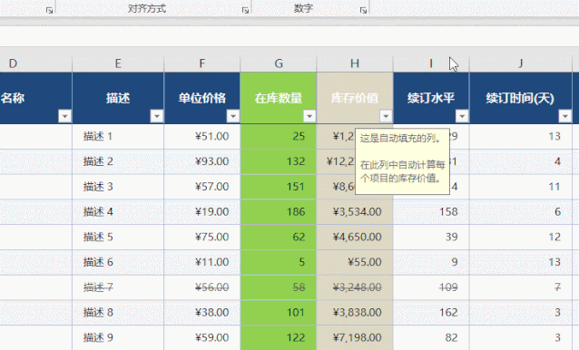
Task: Select column H header
Action: pos(355,63)
